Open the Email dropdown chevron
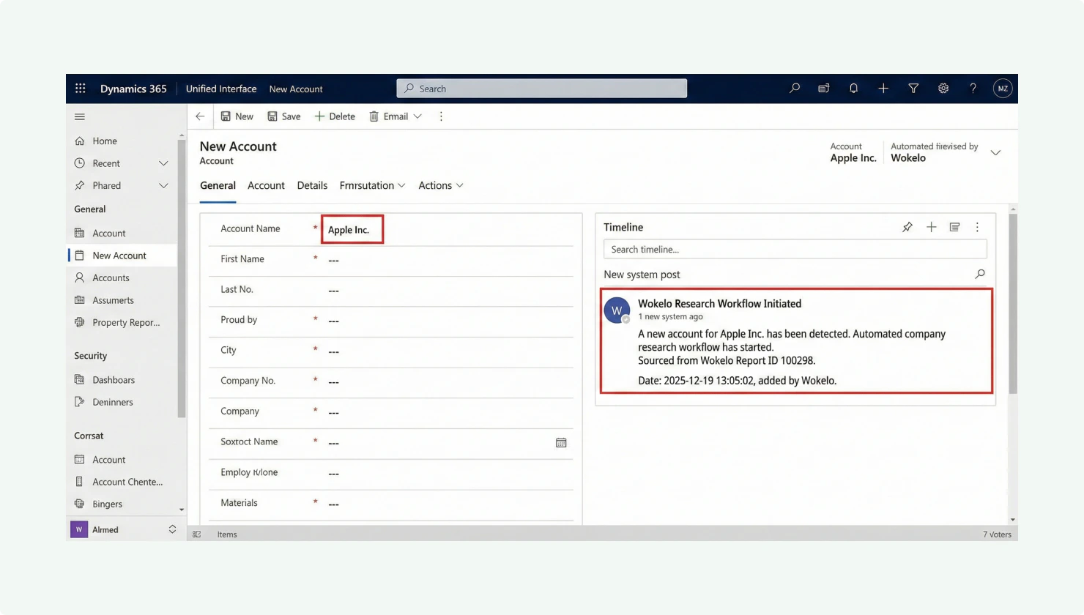 click(x=417, y=116)
